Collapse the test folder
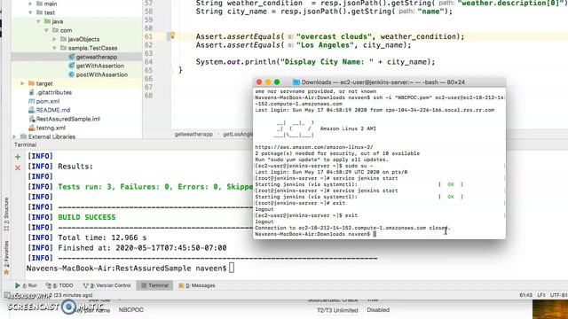The width and height of the screenshot is (568, 319). point(30,12)
